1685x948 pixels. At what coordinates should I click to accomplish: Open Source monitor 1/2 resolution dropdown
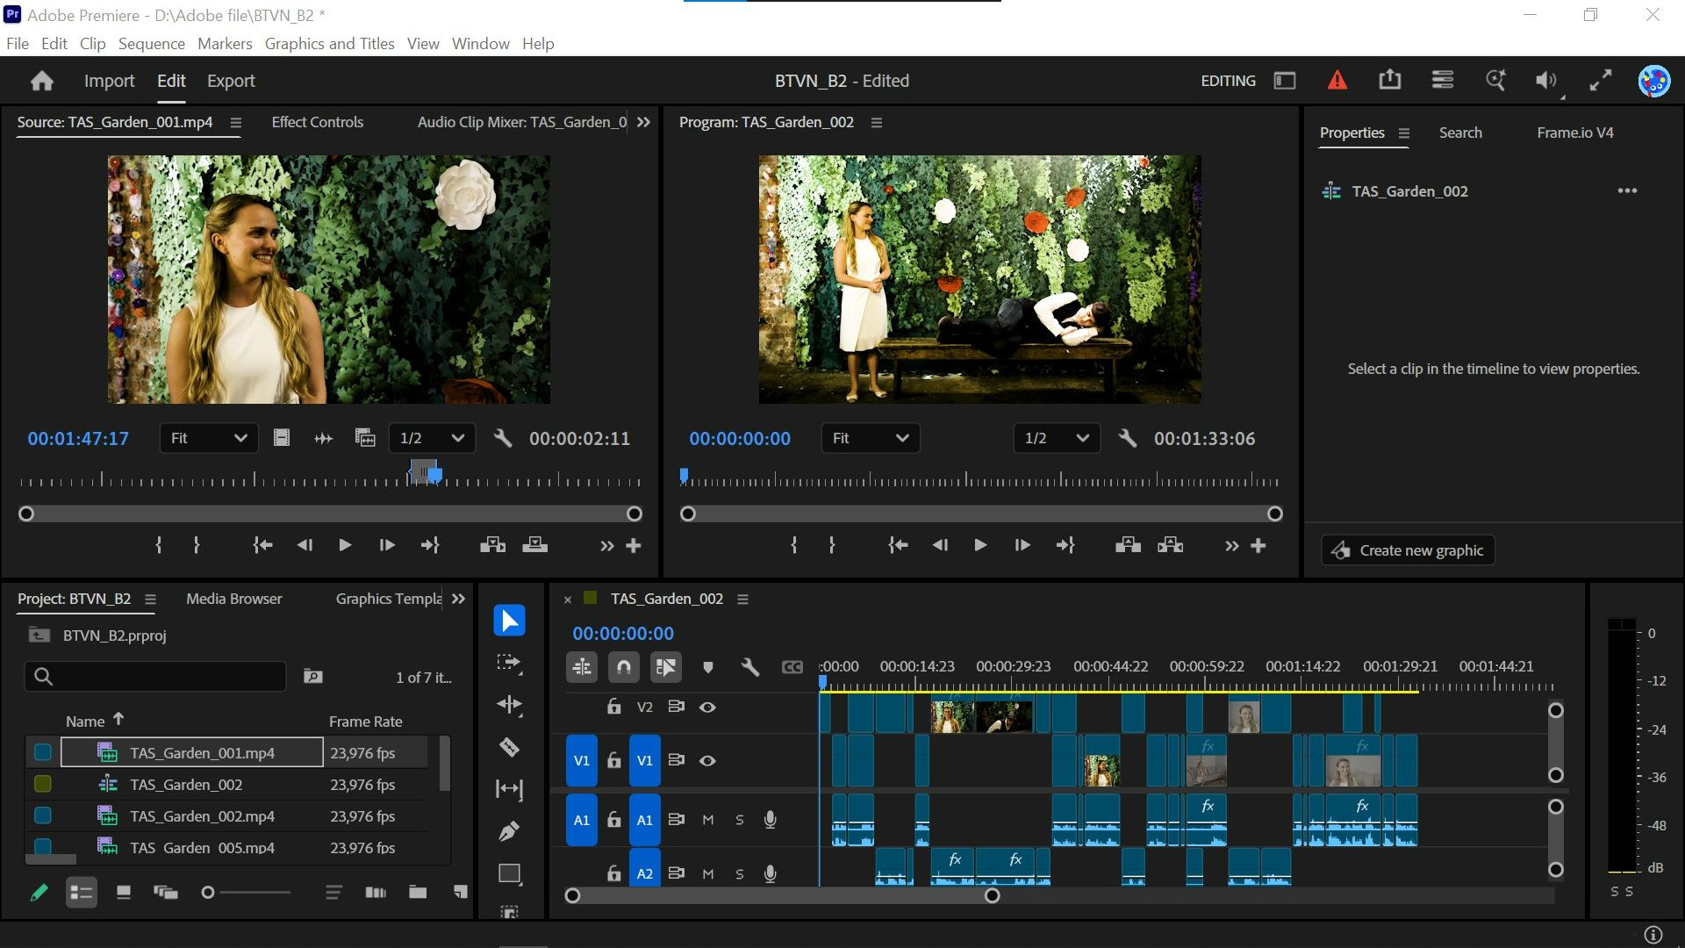[x=432, y=438]
